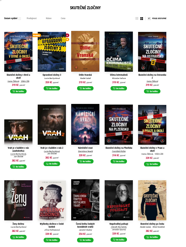Open title link Skutečné zločiny na Plzeňsku

pyautogui.click(x=119, y=148)
